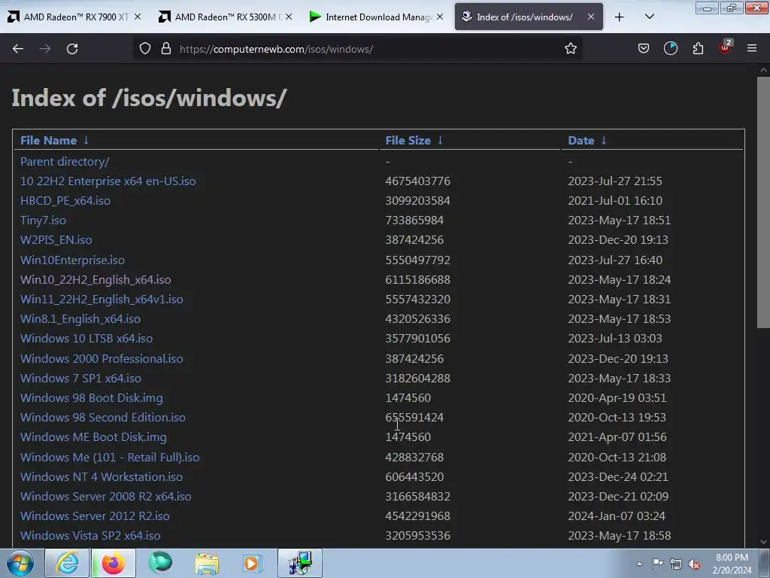
Task: Open the muted volume tray icon
Action: (x=694, y=564)
